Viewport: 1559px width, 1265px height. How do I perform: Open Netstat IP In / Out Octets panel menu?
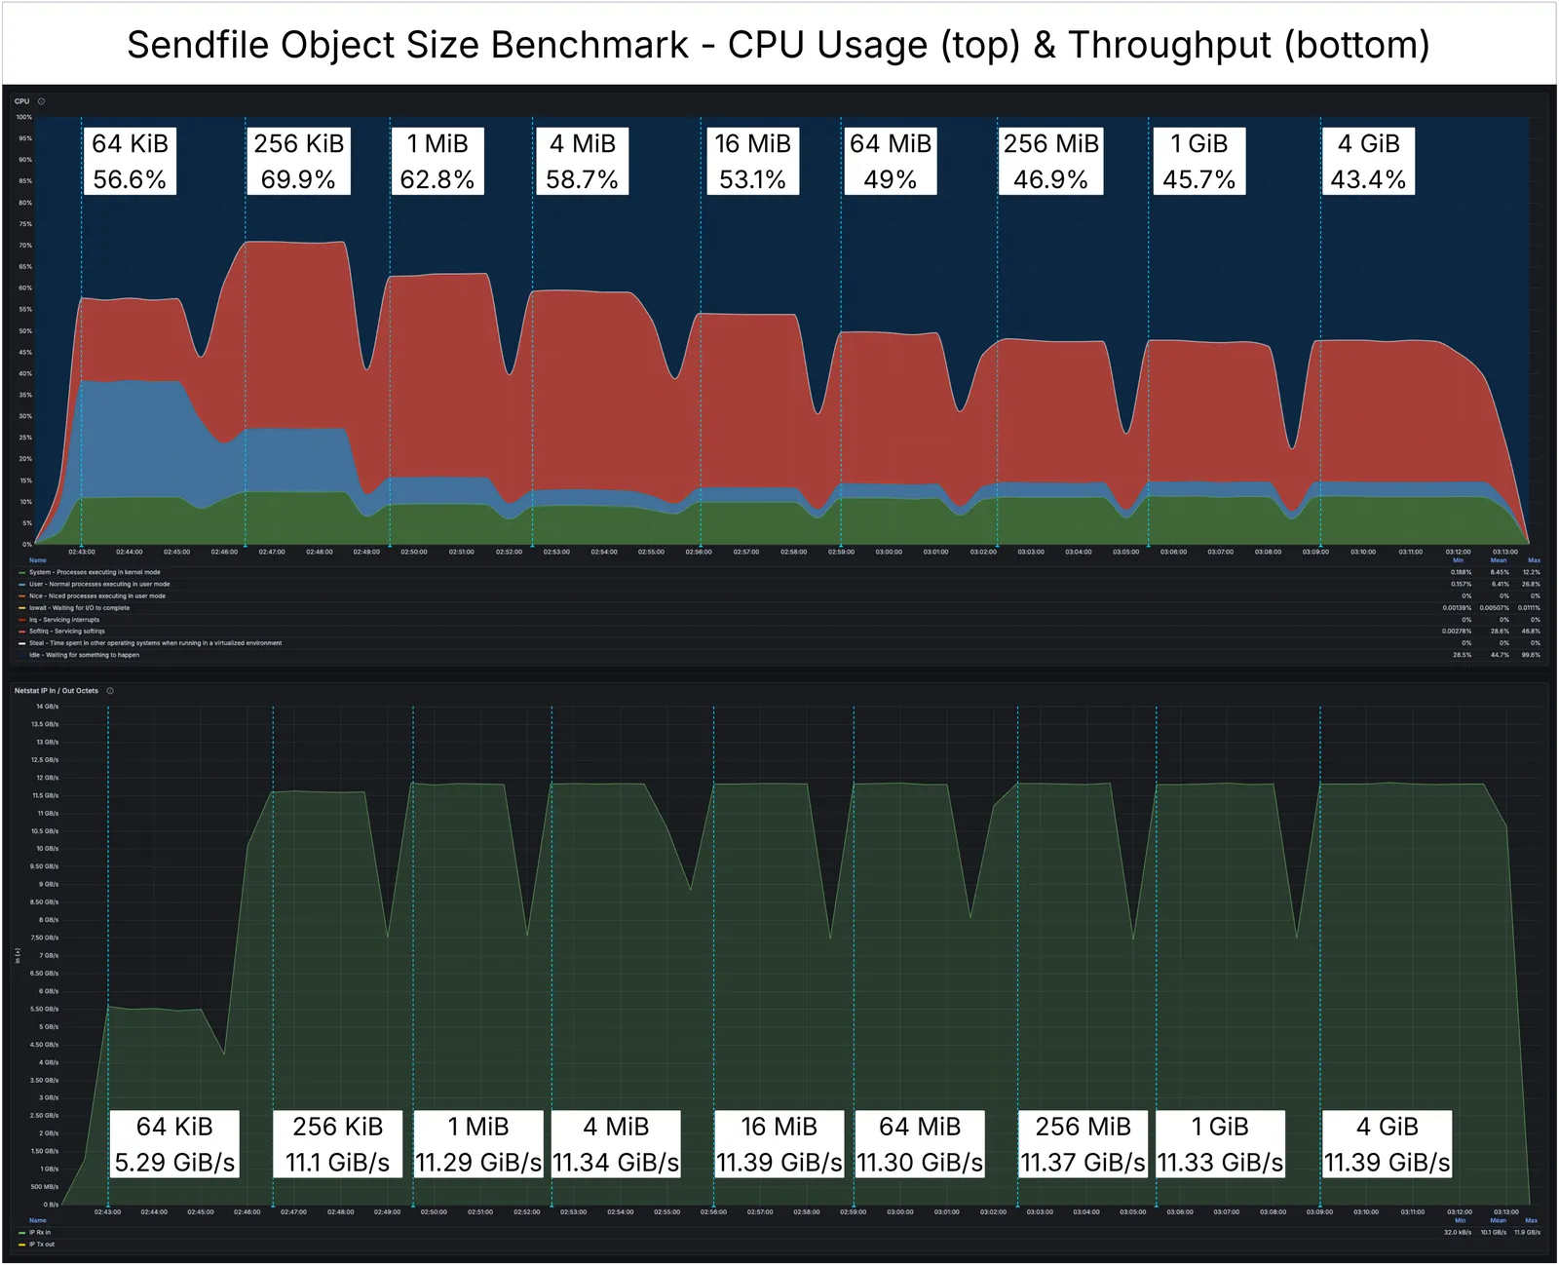click(57, 691)
